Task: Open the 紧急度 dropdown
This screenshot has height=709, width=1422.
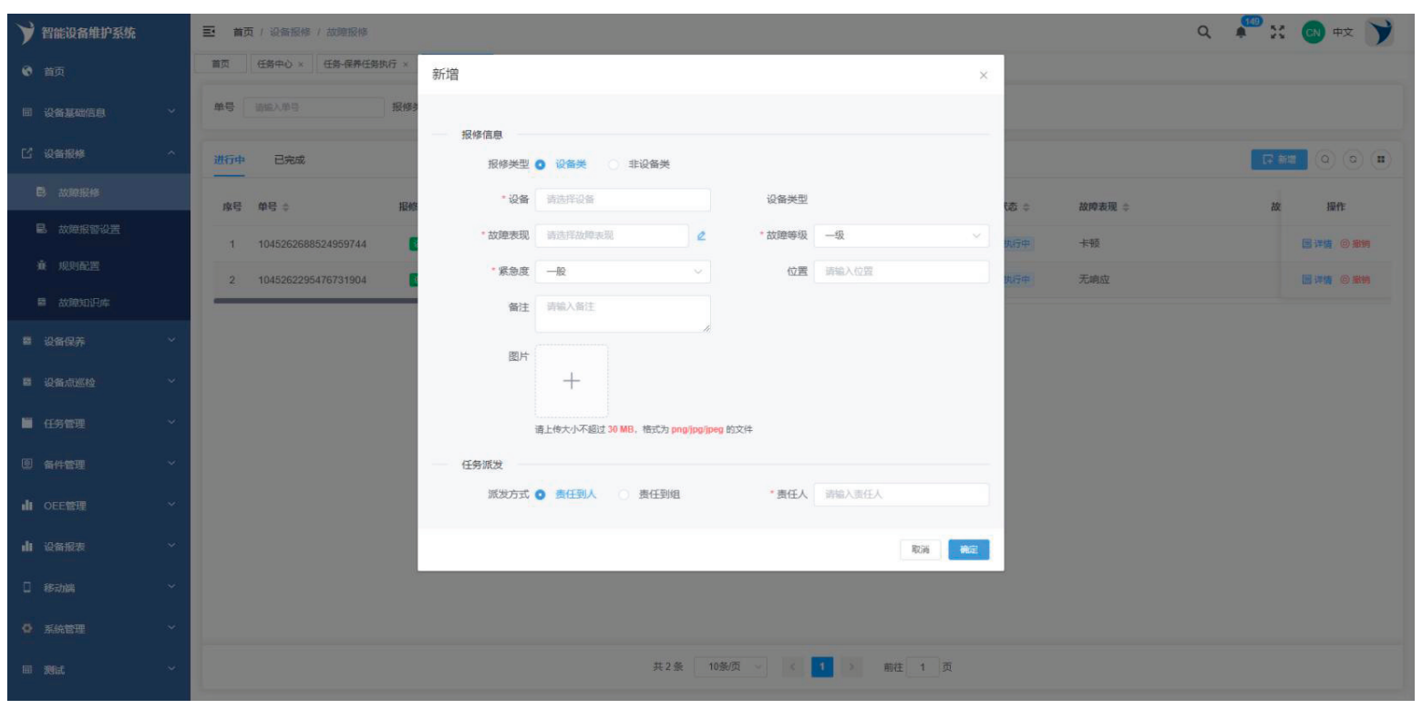Action: point(622,272)
